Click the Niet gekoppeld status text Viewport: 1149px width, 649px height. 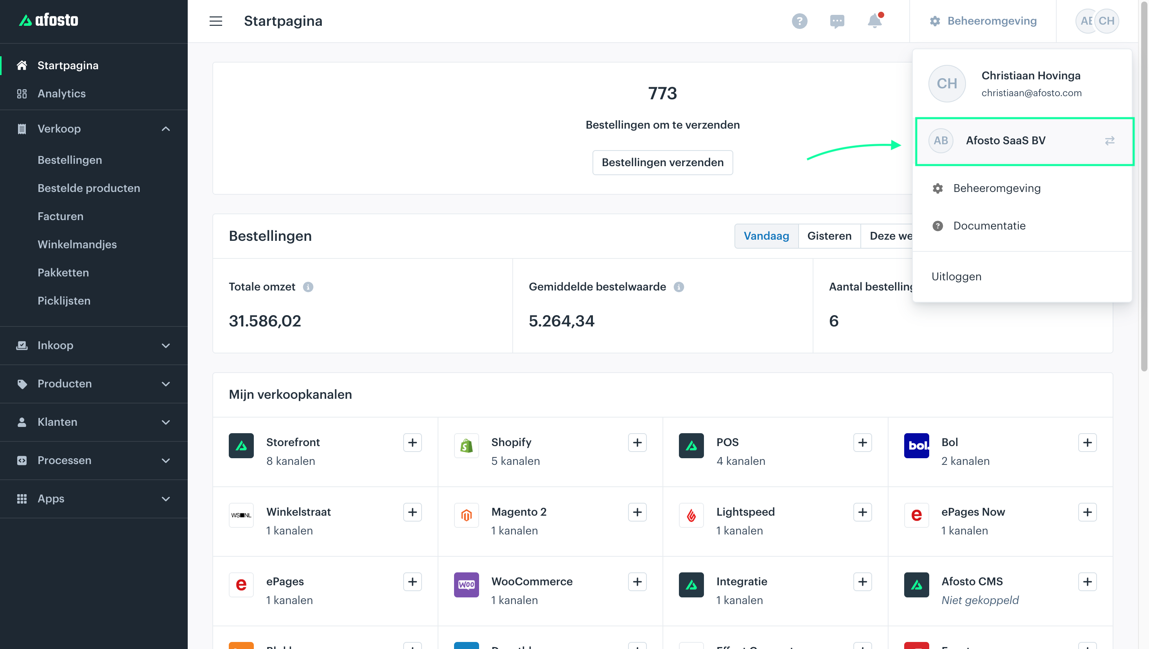pyautogui.click(x=980, y=601)
